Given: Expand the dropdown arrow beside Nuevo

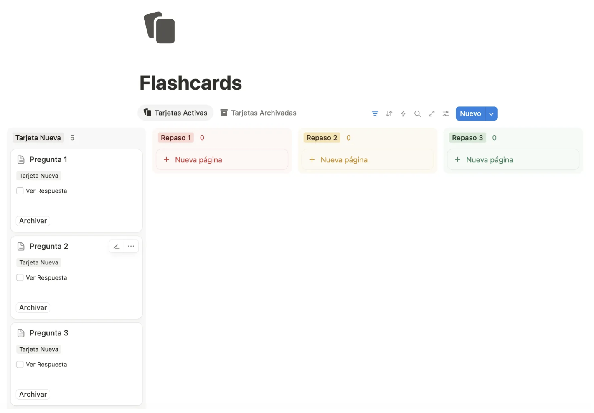Looking at the screenshot, I should click(x=491, y=113).
